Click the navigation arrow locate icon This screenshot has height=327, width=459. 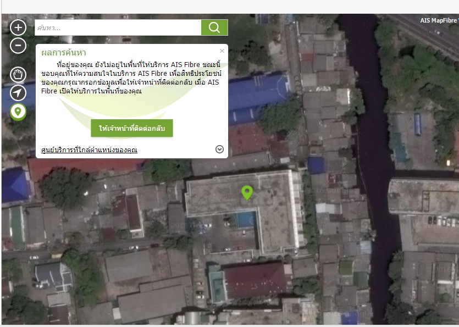pos(18,93)
